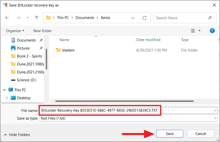This screenshot has width=220, height=142.
Task: Open the Save as type combo box
Action: pyautogui.click(x=129, y=118)
